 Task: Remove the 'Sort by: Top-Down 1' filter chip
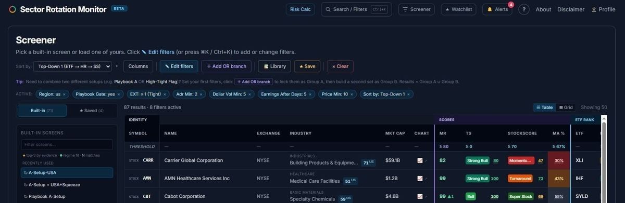(409, 94)
